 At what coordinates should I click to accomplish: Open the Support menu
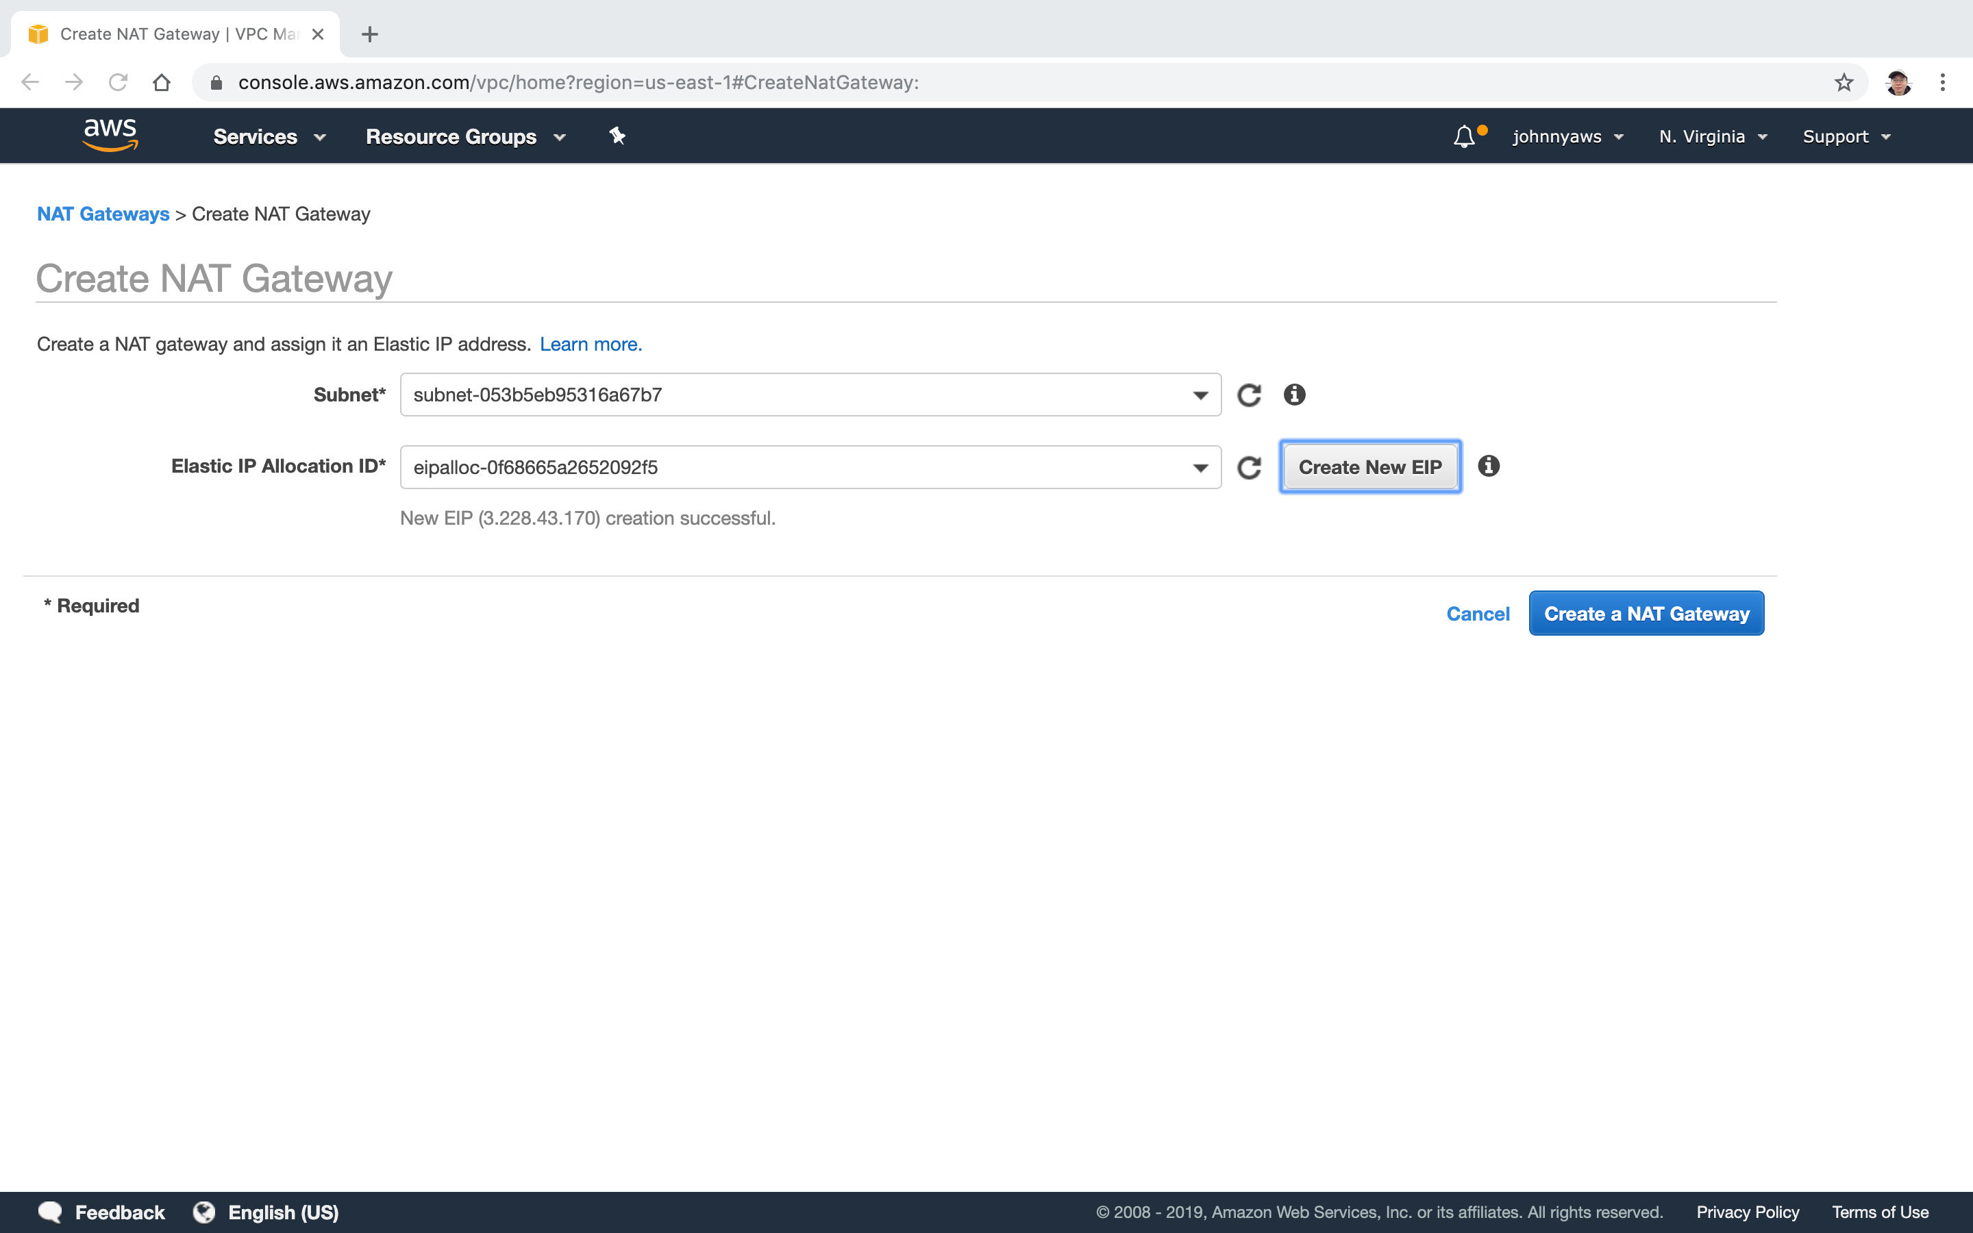(x=1847, y=136)
